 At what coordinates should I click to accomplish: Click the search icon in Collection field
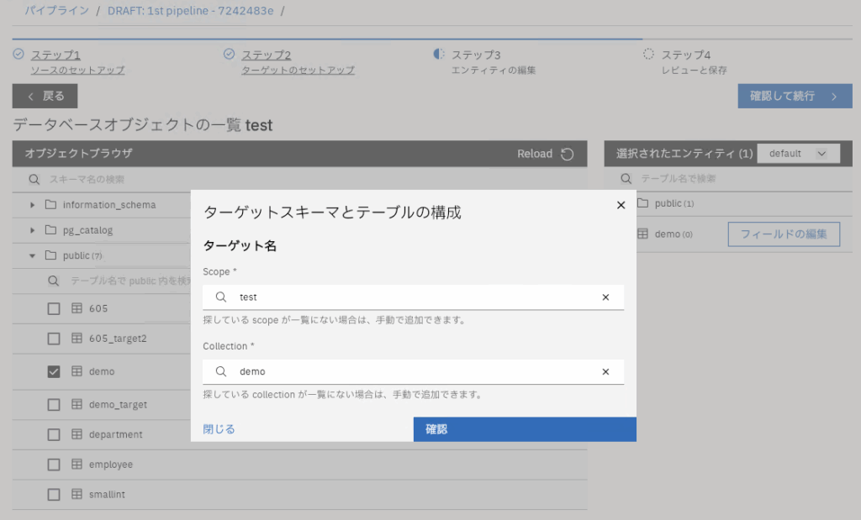221,372
